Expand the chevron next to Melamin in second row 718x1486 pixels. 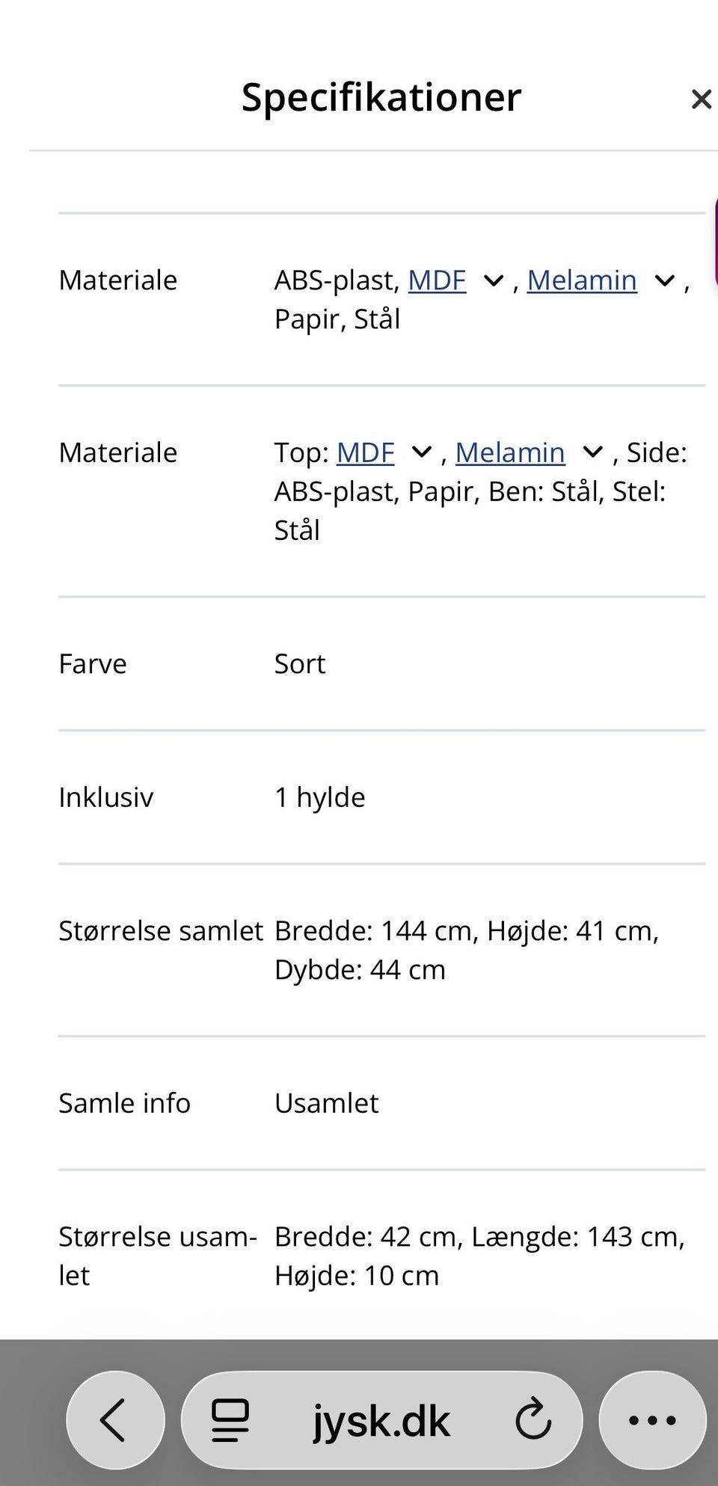[x=591, y=453]
